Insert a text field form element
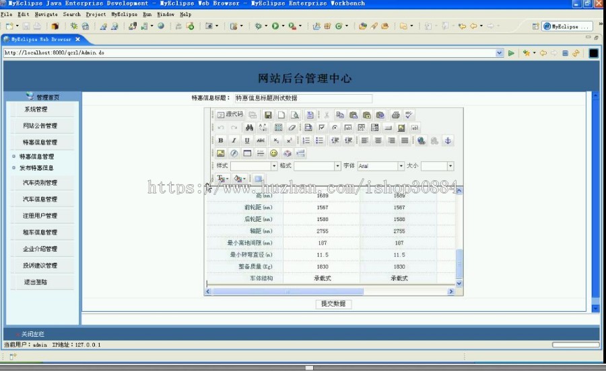The width and height of the screenshot is (606, 371). 348,128
